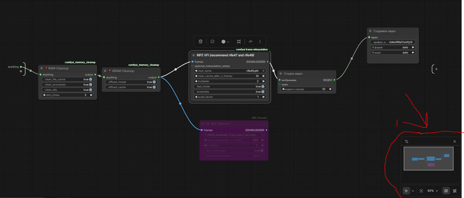Expand the cursor mode chevron

[413, 191]
